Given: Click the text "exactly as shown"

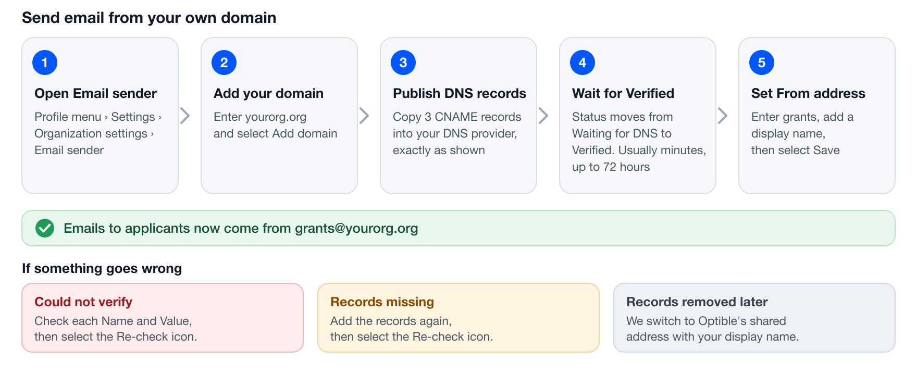Looking at the screenshot, I should [439, 150].
